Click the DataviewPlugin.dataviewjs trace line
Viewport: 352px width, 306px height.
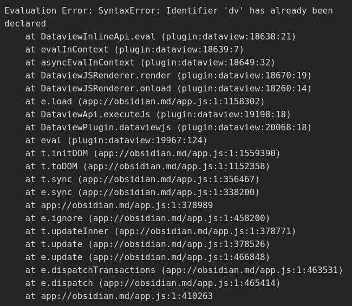point(168,128)
